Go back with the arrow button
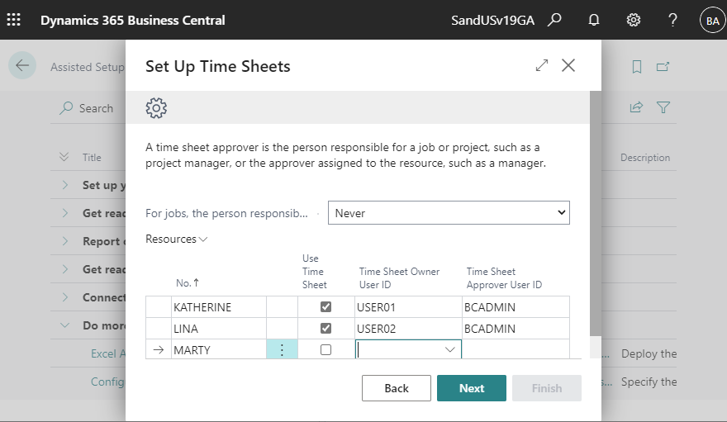Screen dimensions: 727x422 click(x=22, y=65)
